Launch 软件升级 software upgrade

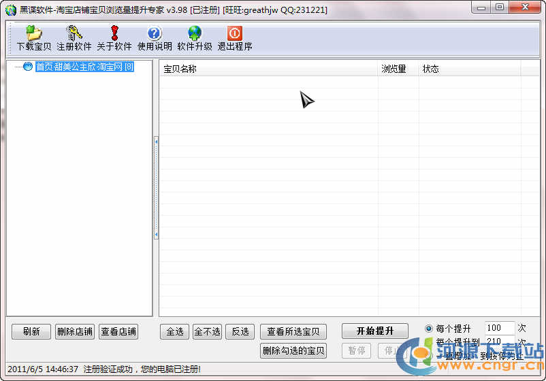[x=195, y=38]
